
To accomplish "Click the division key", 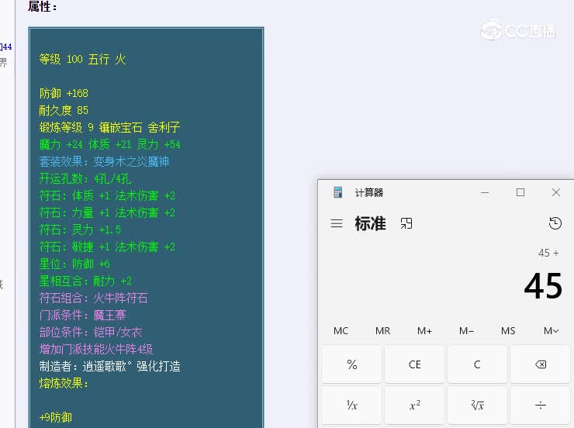I will click(x=541, y=405).
